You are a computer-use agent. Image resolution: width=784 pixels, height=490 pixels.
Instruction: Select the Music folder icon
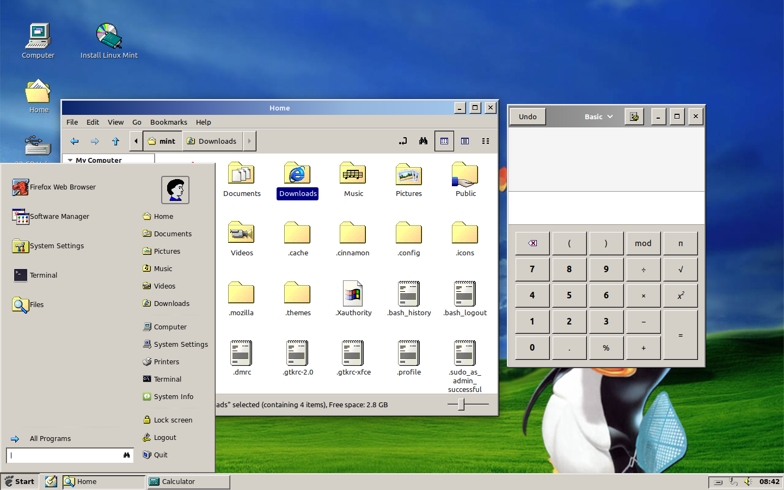(x=353, y=180)
